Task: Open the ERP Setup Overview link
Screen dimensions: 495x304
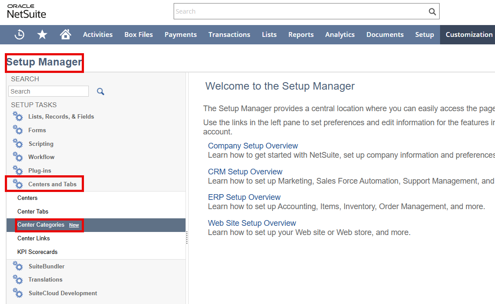Action: click(x=244, y=197)
